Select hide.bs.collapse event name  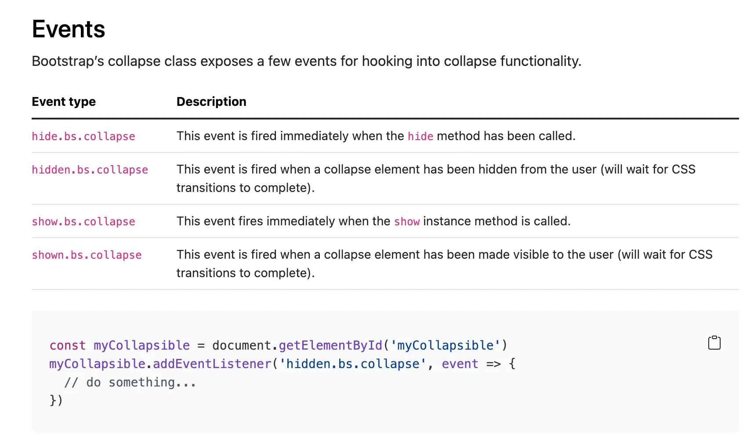tap(83, 137)
